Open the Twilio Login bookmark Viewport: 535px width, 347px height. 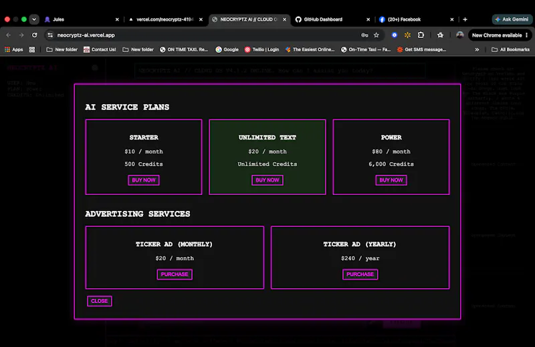(x=261, y=49)
